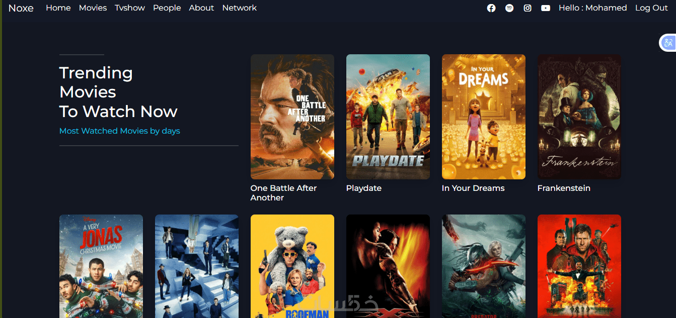The height and width of the screenshot is (318, 676).
Task: Click Most Watched Movies by days subtitle
Action: pos(120,131)
